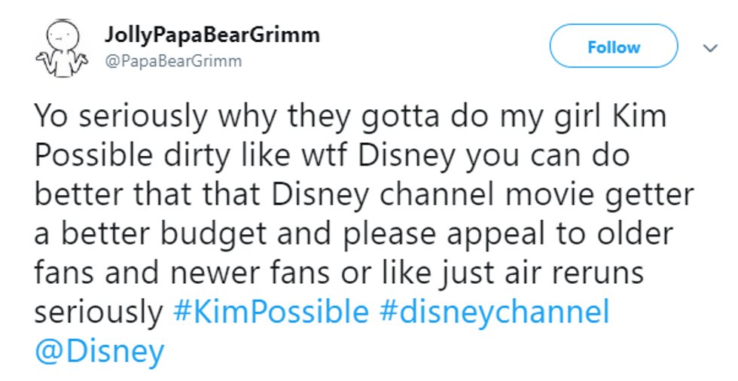Open the #KimPossible hashtag
Viewport: 738px width, 381px height.
tap(271, 312)
